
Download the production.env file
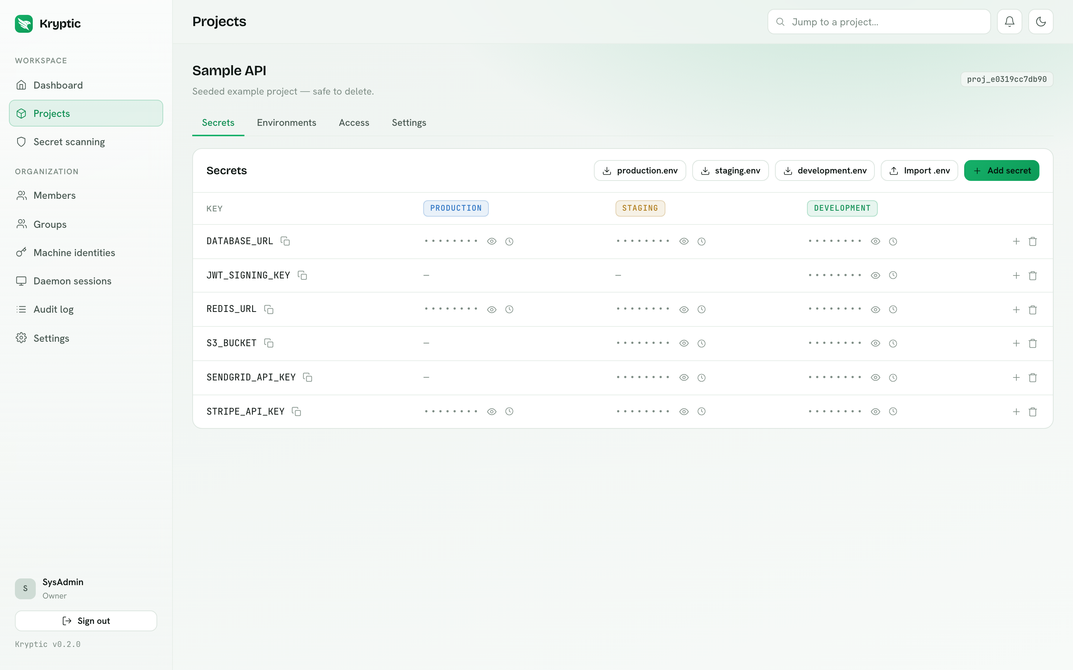tap(640, 170)
